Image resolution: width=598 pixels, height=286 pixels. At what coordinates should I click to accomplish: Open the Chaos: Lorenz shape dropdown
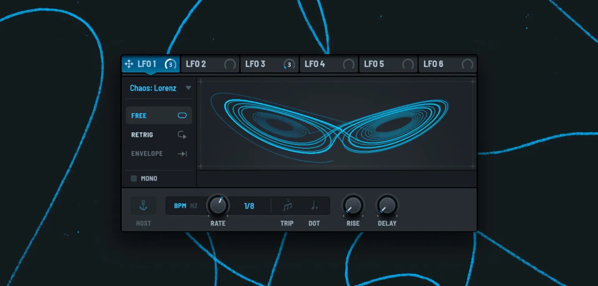[x=153, y=88]
